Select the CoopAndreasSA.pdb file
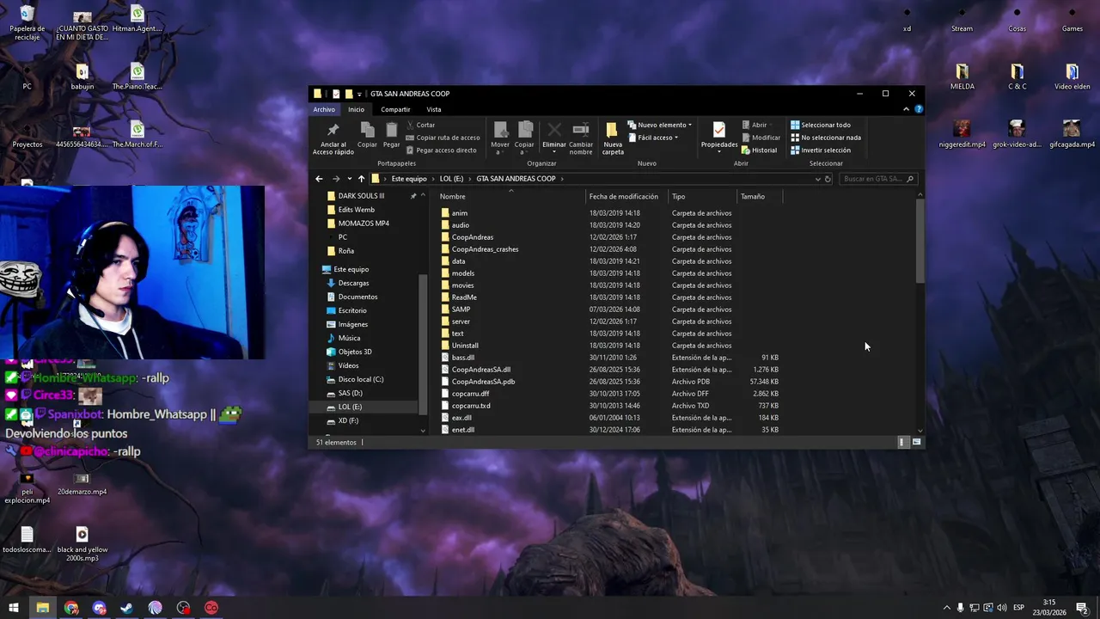 coord(483,382)
